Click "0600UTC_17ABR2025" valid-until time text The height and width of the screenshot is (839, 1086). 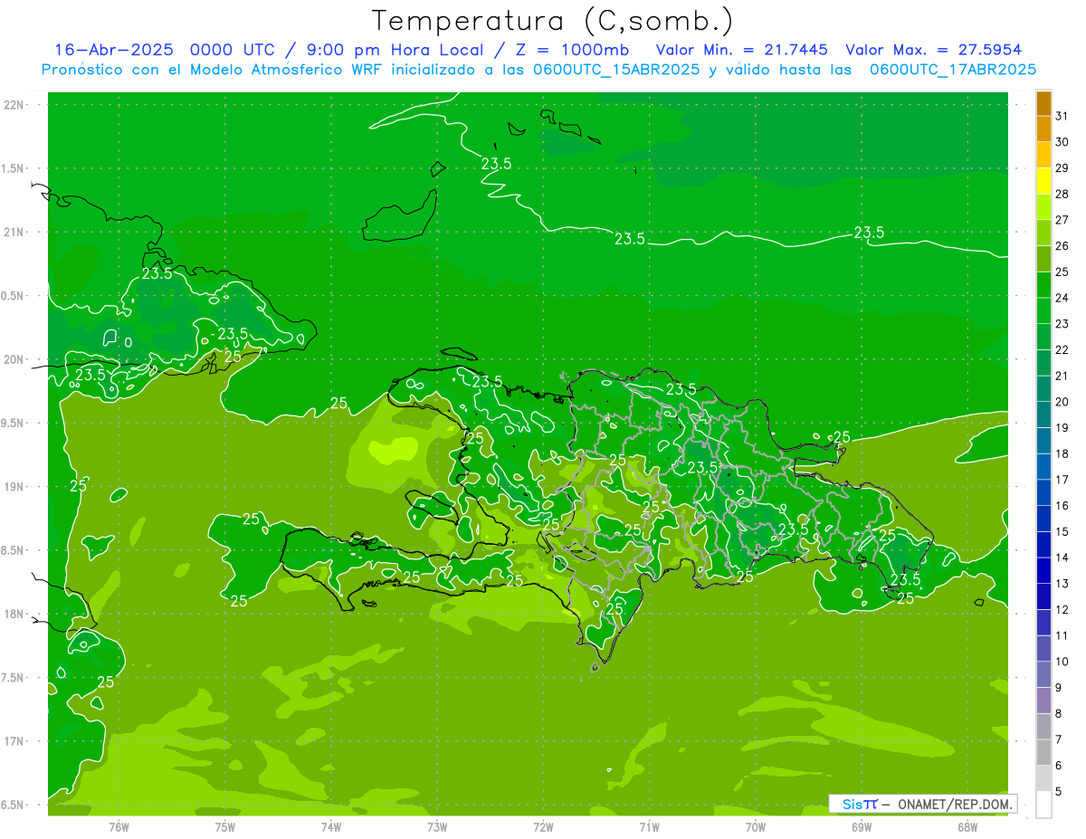click(x=953, y=70)
